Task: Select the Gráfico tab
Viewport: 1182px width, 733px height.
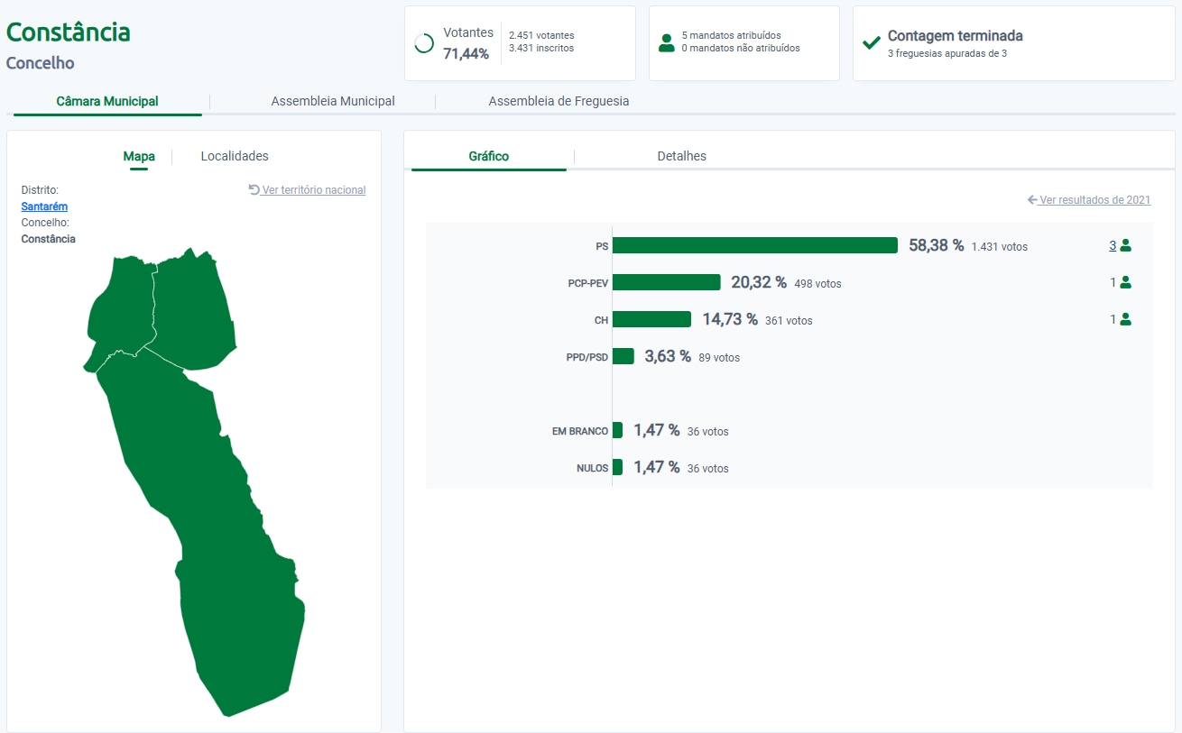Action: (488, 156)
